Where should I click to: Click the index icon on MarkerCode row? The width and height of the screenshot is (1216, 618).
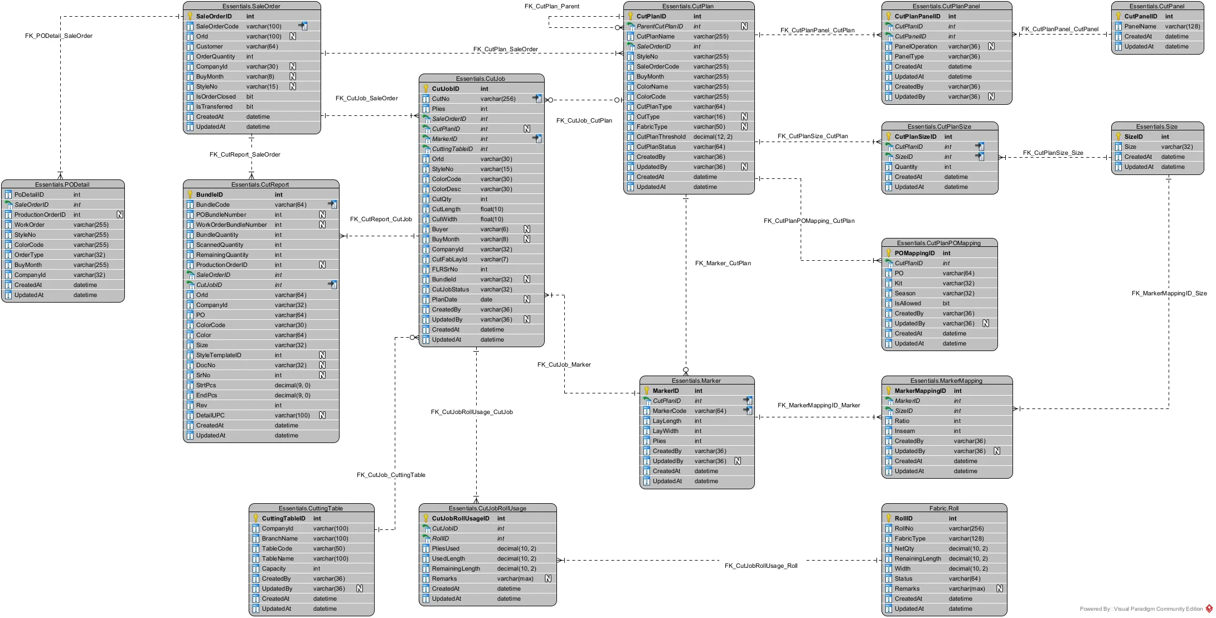pos(747,411)
